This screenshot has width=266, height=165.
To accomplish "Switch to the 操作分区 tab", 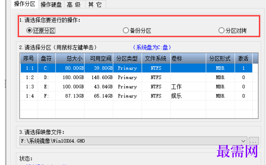I will click(x=25, y=4).
